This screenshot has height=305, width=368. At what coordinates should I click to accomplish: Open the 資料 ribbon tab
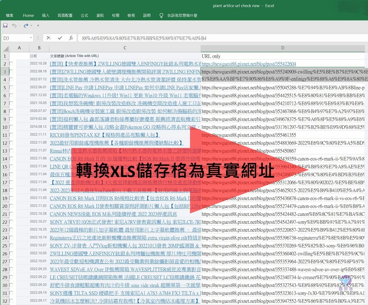(100, 15)
